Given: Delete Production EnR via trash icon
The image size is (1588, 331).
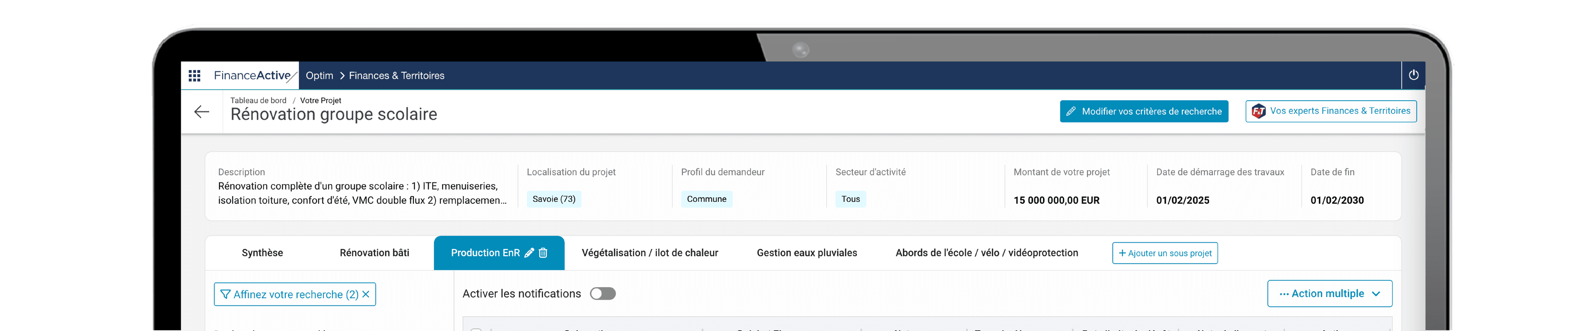Looking at the screenshot, I should [x=543, y=253].
